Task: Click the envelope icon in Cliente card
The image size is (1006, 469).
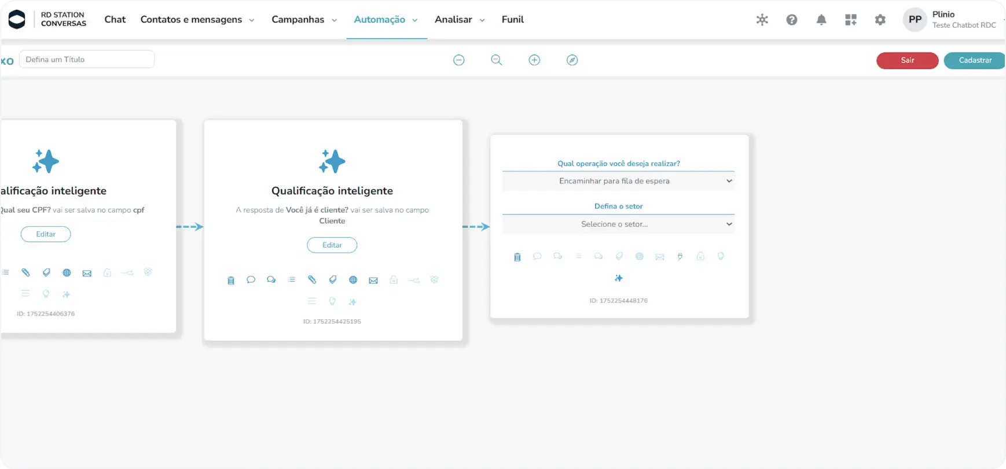Action: point(373,280)
